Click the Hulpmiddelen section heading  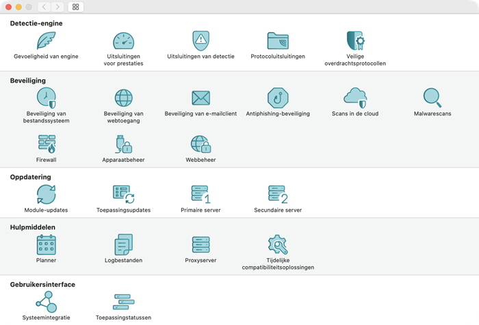pos(33,227)
